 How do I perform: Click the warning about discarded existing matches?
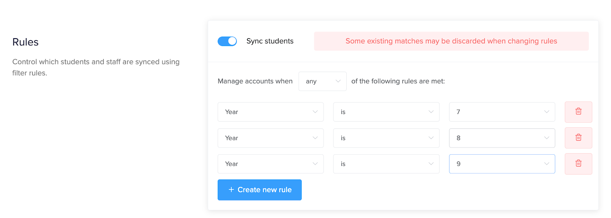[x=451, y=41]
